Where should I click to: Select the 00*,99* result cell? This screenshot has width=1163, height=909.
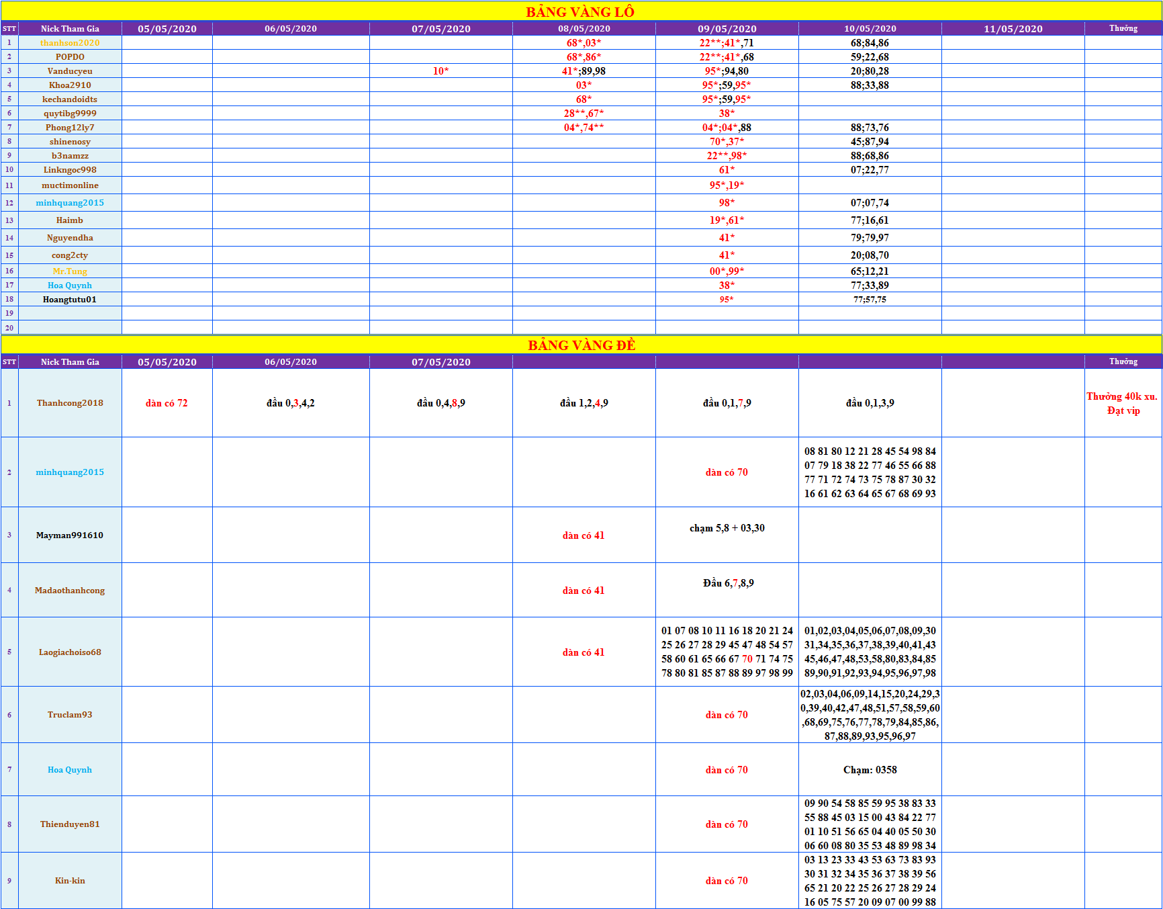click(x=727, y=271)
